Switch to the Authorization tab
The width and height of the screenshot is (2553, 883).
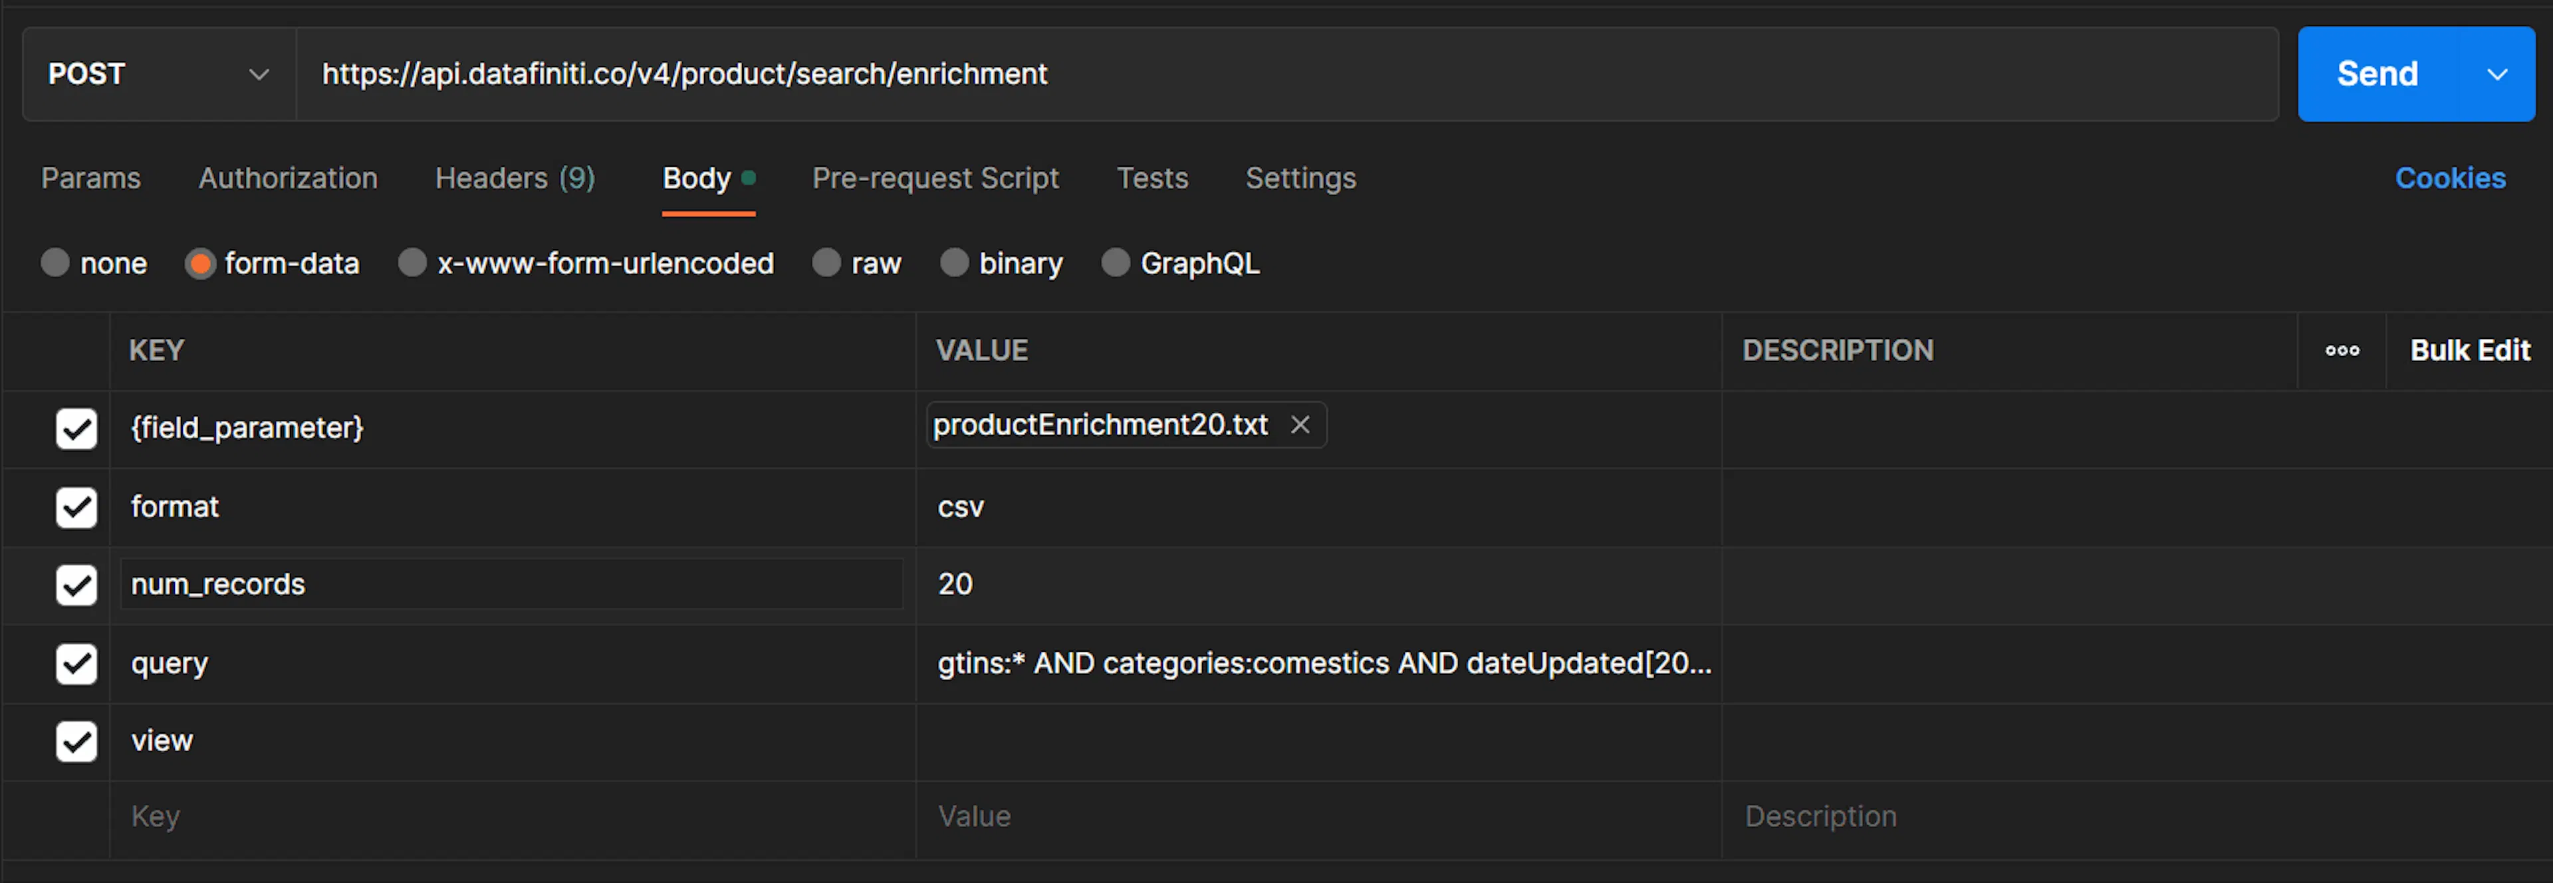click(287, 178)
